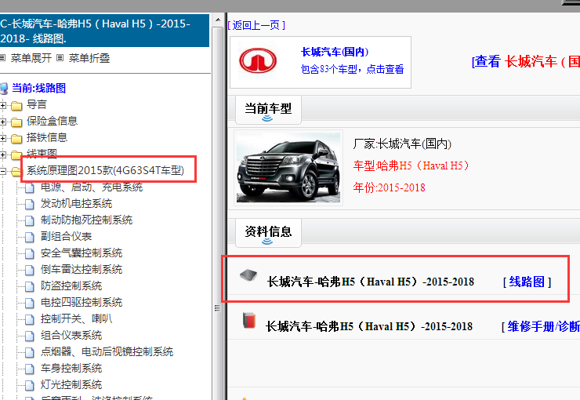Screen dimensions: 580x400
Task: Expand the 导言 tree node
Action: 3,105
